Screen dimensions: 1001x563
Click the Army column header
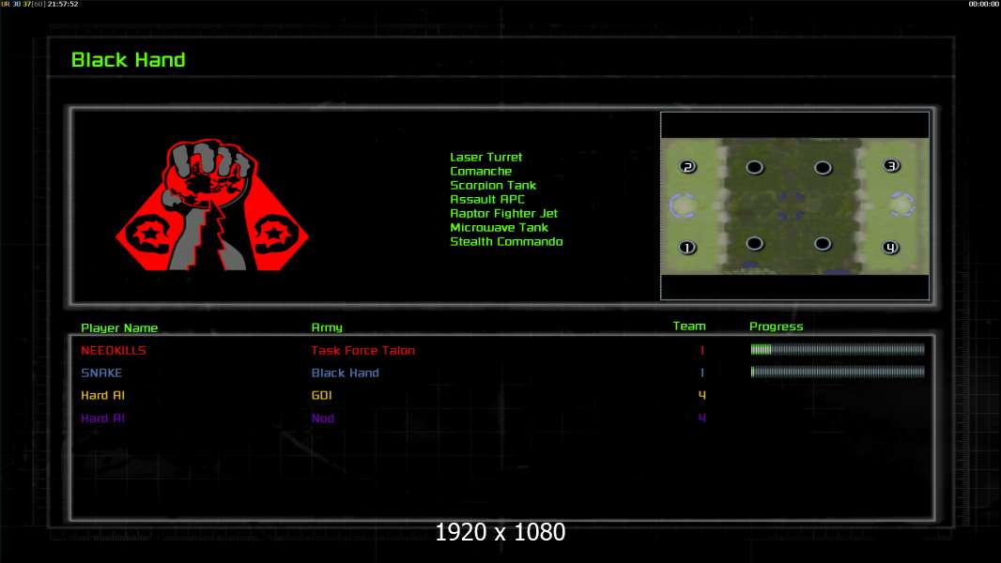tap(327, 327)
